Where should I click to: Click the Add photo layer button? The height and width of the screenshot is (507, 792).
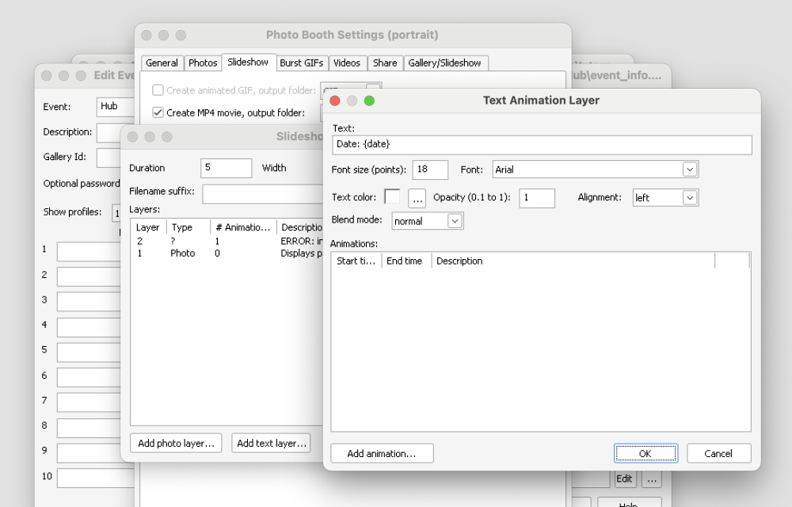tap(176, 444)
